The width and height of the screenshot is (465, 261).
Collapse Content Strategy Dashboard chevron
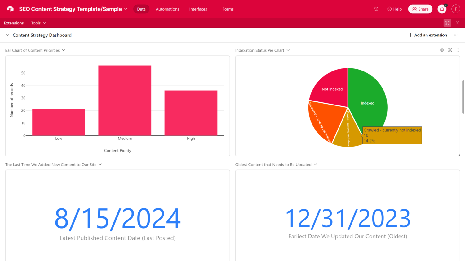[x=8, y=35]
